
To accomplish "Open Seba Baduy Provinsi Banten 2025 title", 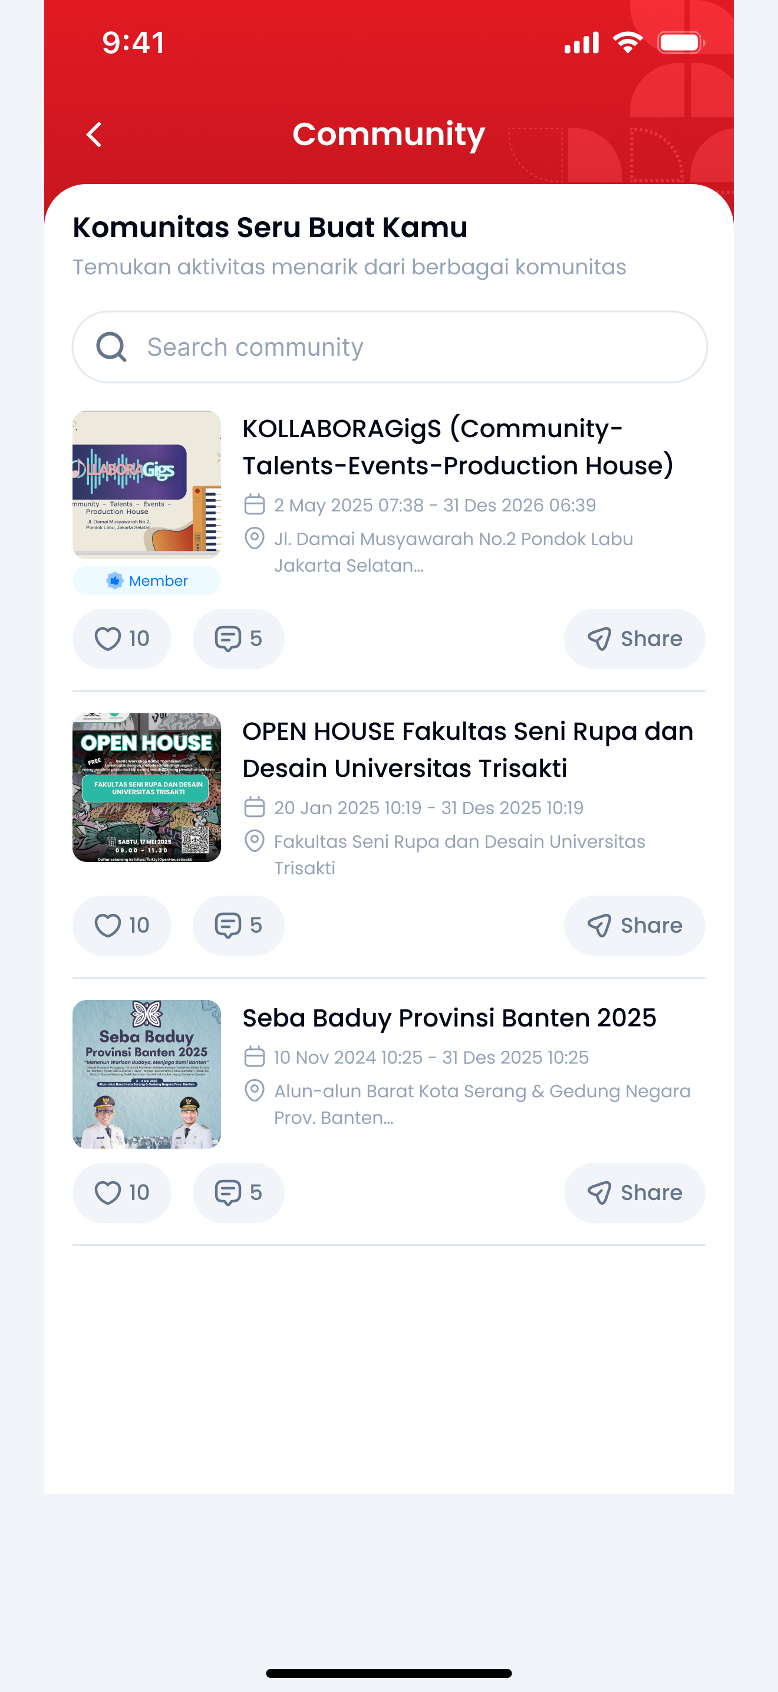I will pyautogui.click(x=449, y=1018).
